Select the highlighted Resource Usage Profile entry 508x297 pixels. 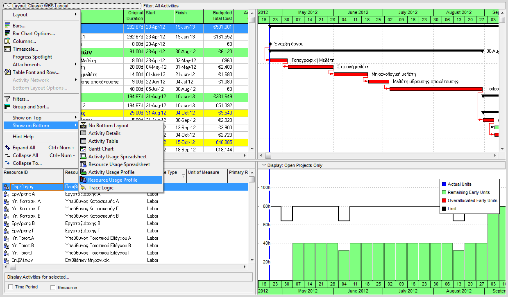point(121,180)
